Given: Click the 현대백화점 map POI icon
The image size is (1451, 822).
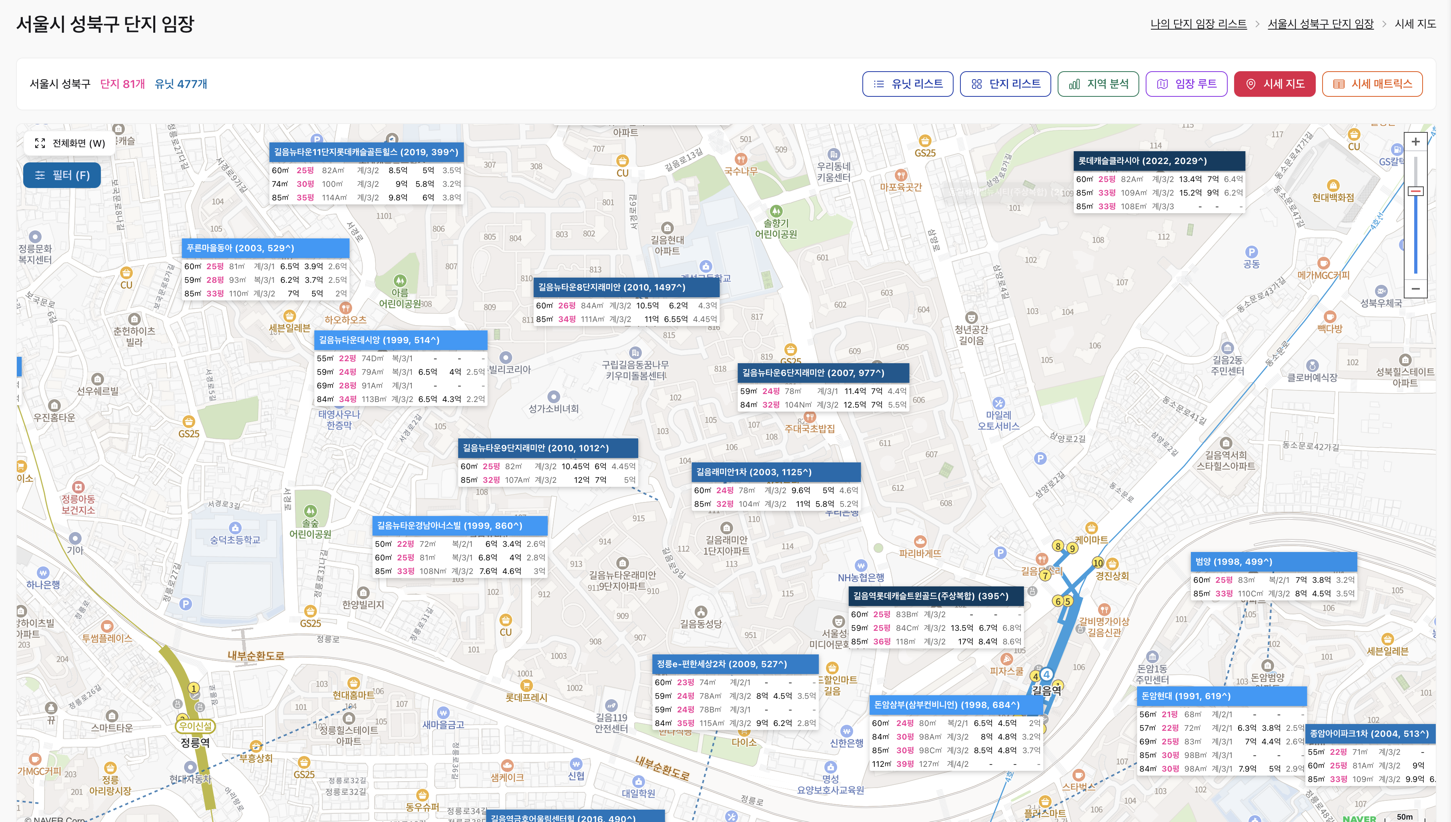Looking at the screenshot, I should pyautogui.click(x=1333, y=186).
